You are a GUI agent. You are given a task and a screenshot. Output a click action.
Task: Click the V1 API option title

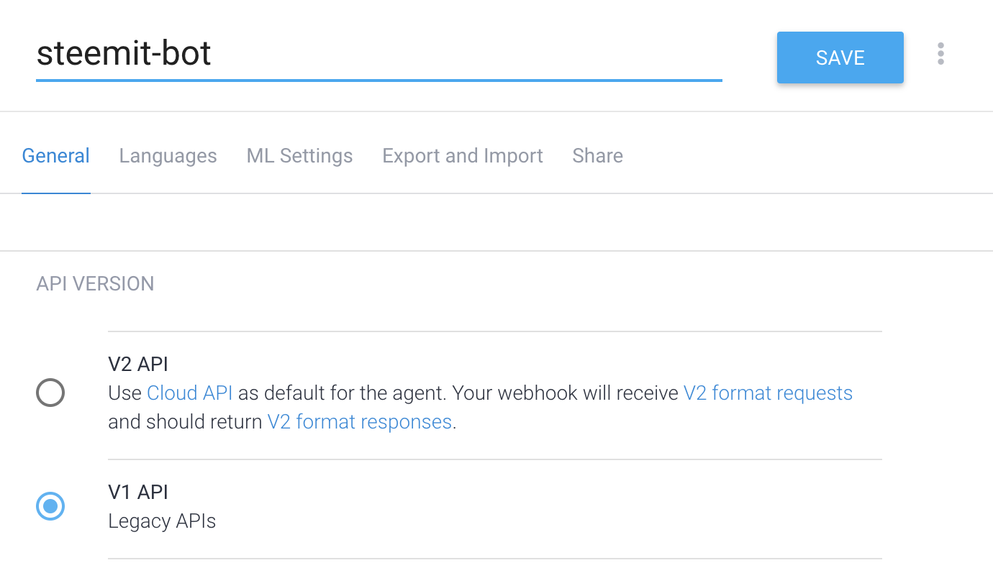coord(138,492)
